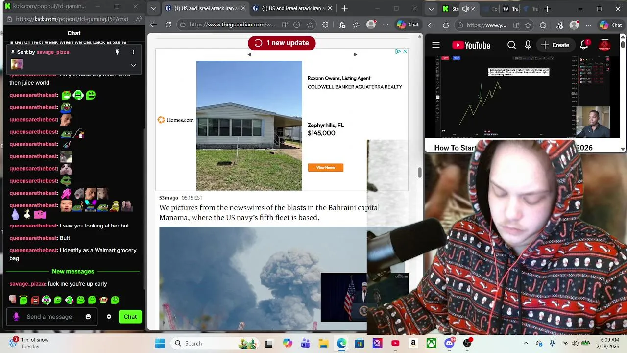Screen dimensions: 627x353
Task: Open Microsoft Store from taskbar
Action: 359,344
